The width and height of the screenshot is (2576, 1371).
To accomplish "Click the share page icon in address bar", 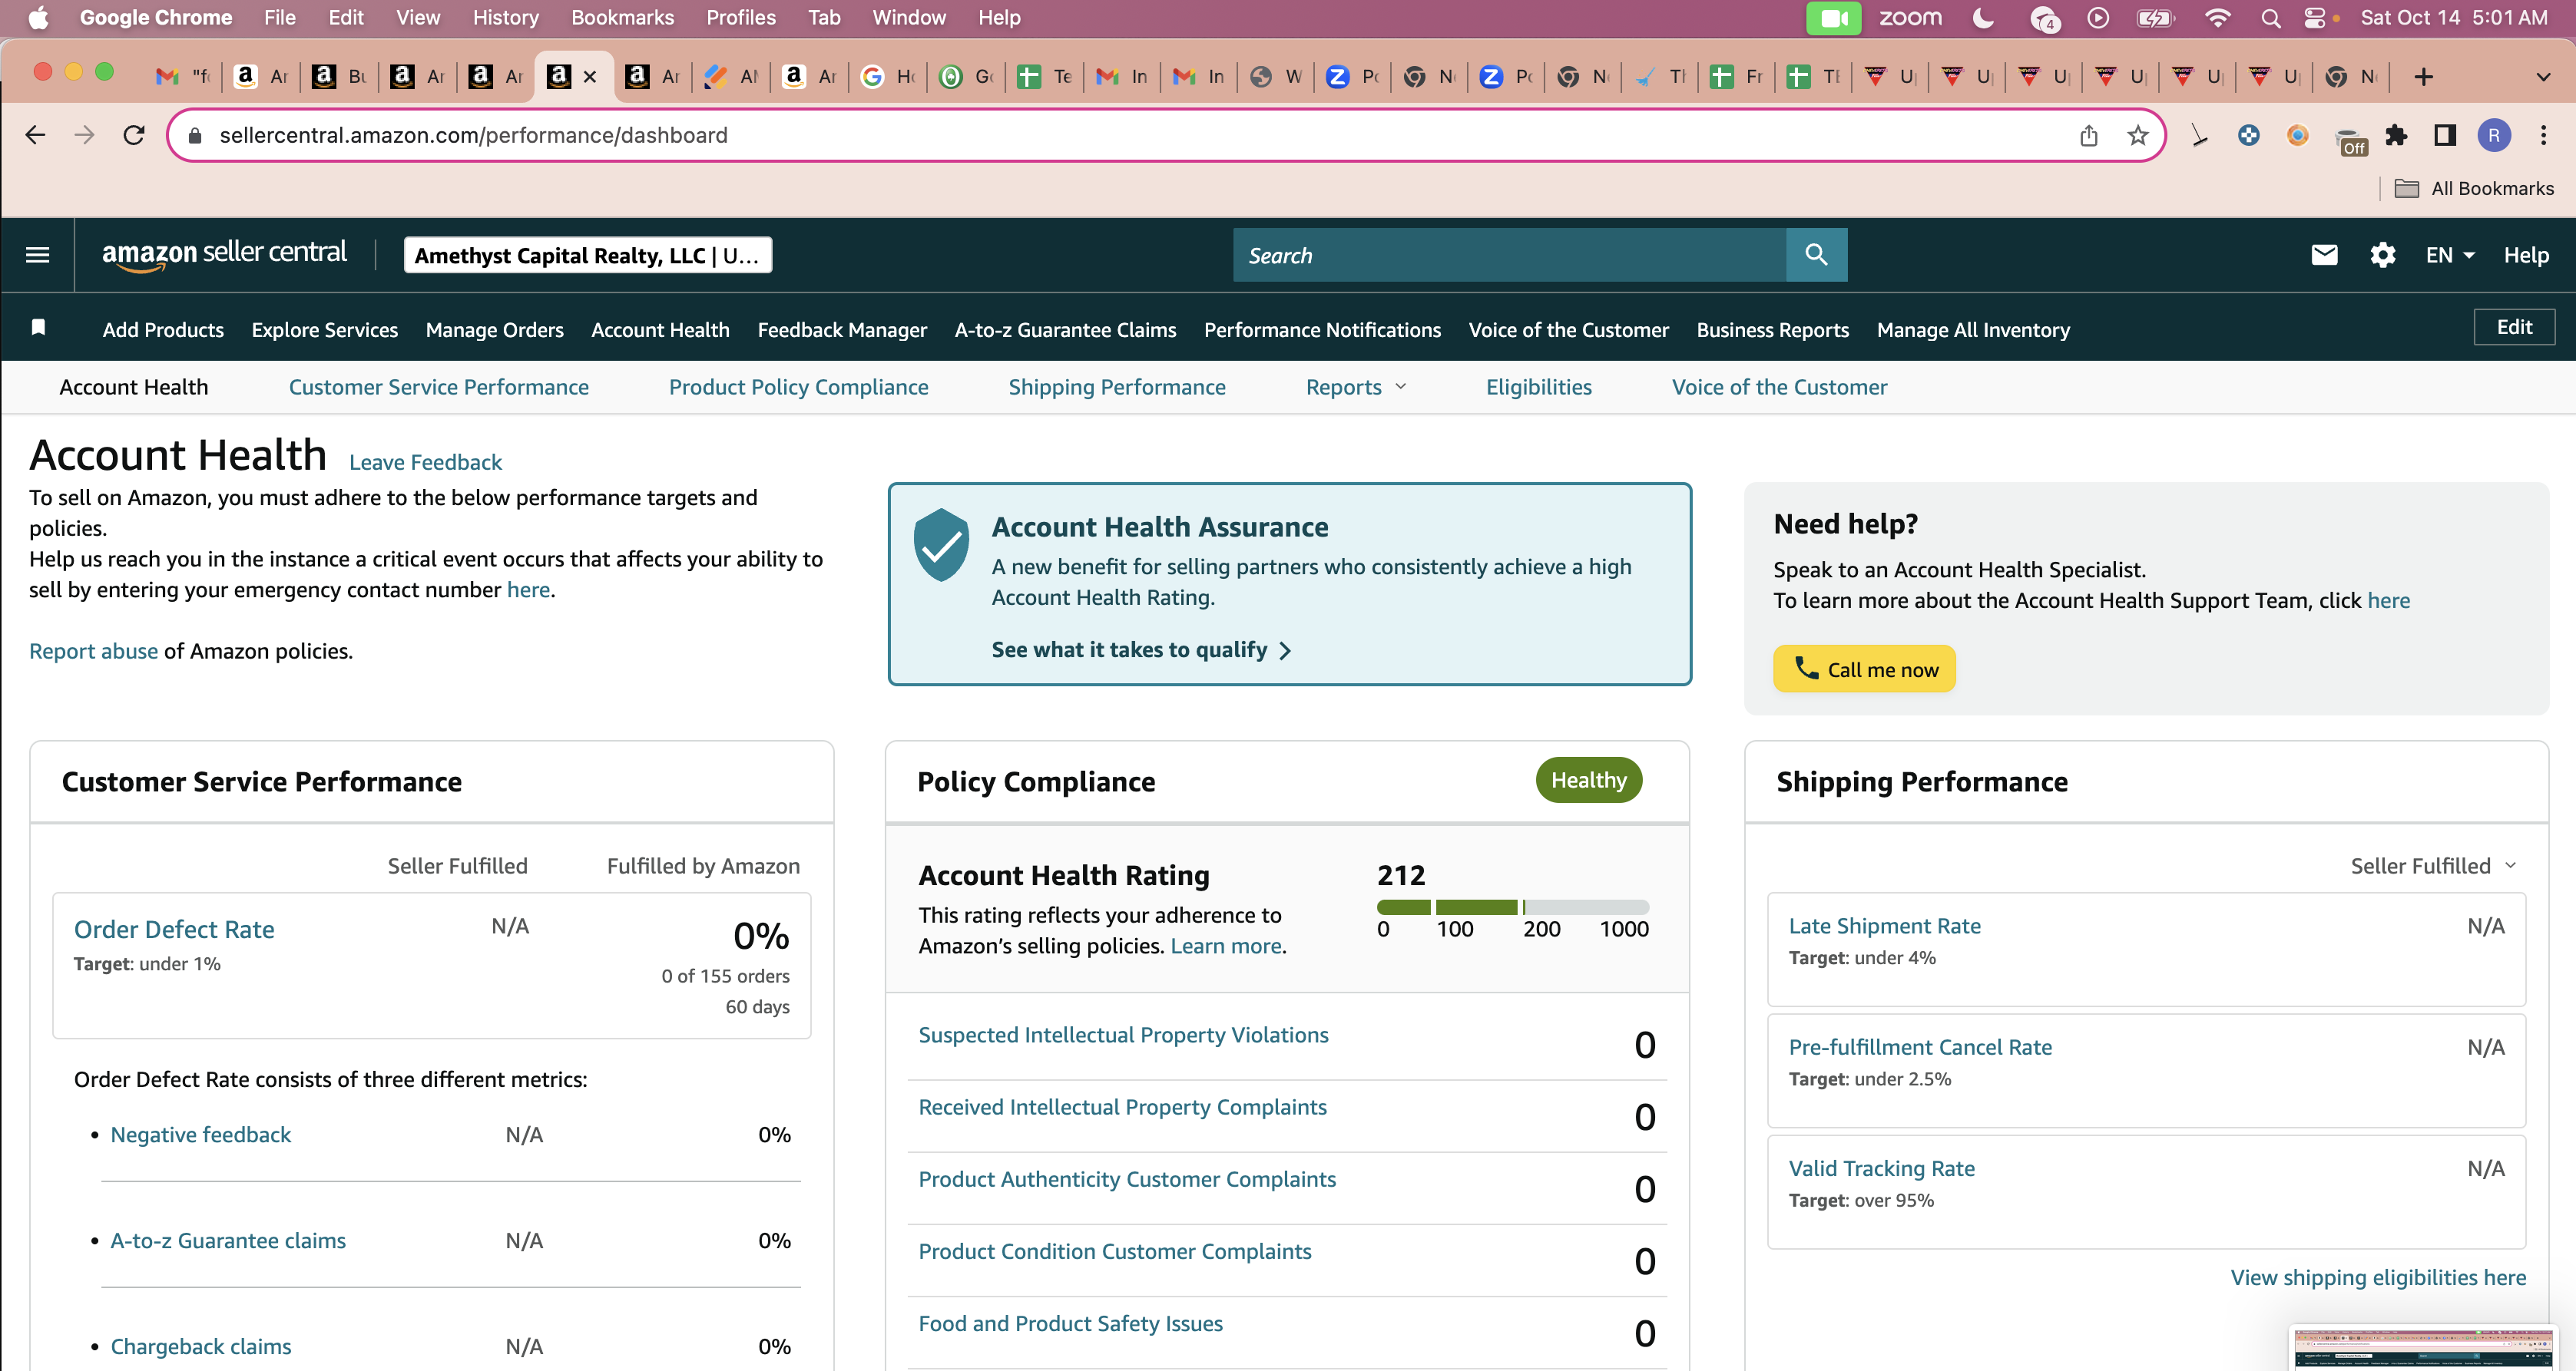I will tap(2089, 135).
